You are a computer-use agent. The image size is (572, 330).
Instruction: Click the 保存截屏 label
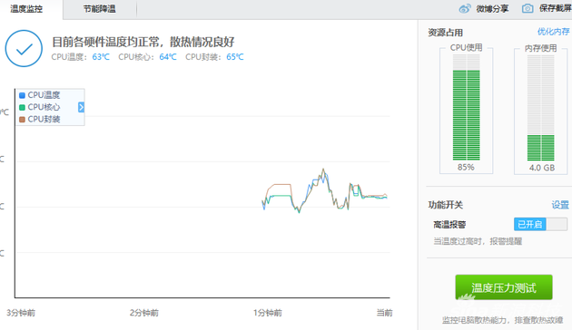click(556, 8)
